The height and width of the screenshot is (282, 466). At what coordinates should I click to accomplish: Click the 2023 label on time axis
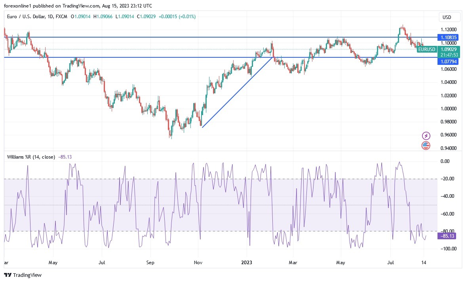tap(247, 263)
